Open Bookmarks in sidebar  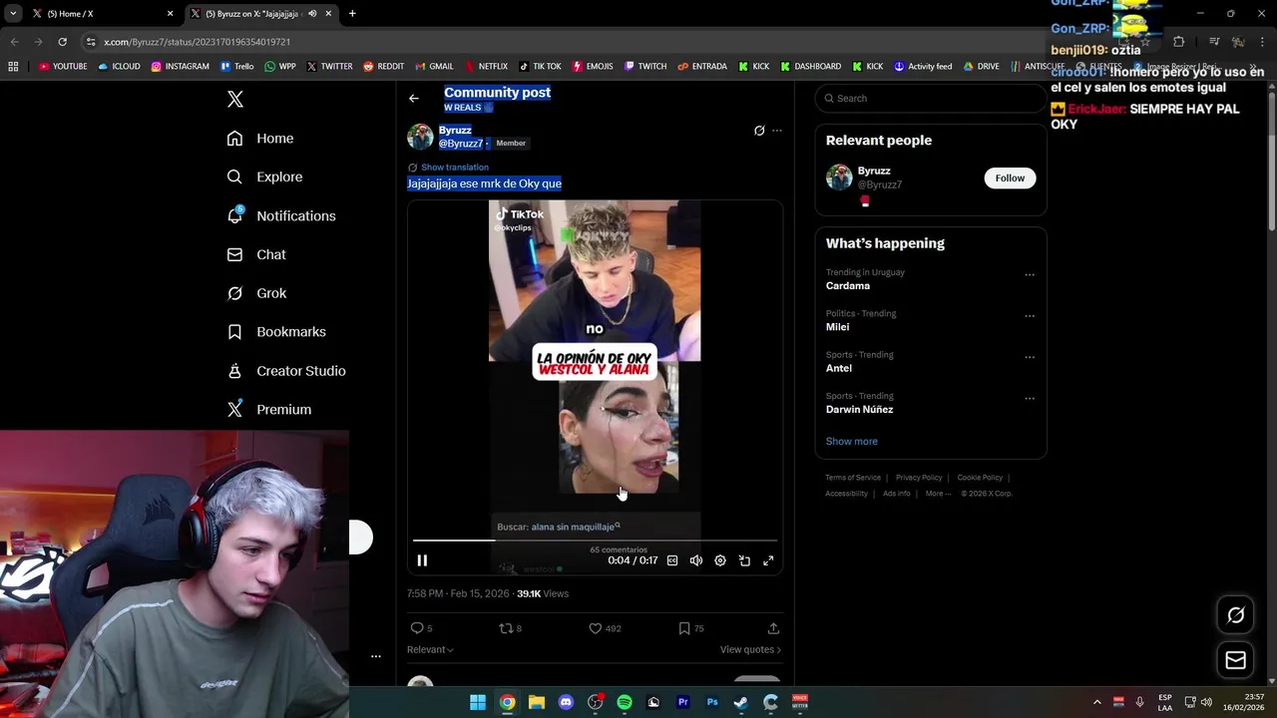[x=276, y=332]
